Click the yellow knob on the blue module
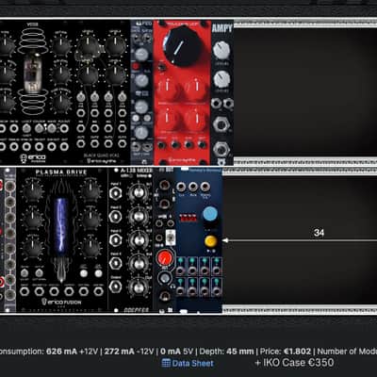This screenshot has width=377, height=377. pos(210,241)
